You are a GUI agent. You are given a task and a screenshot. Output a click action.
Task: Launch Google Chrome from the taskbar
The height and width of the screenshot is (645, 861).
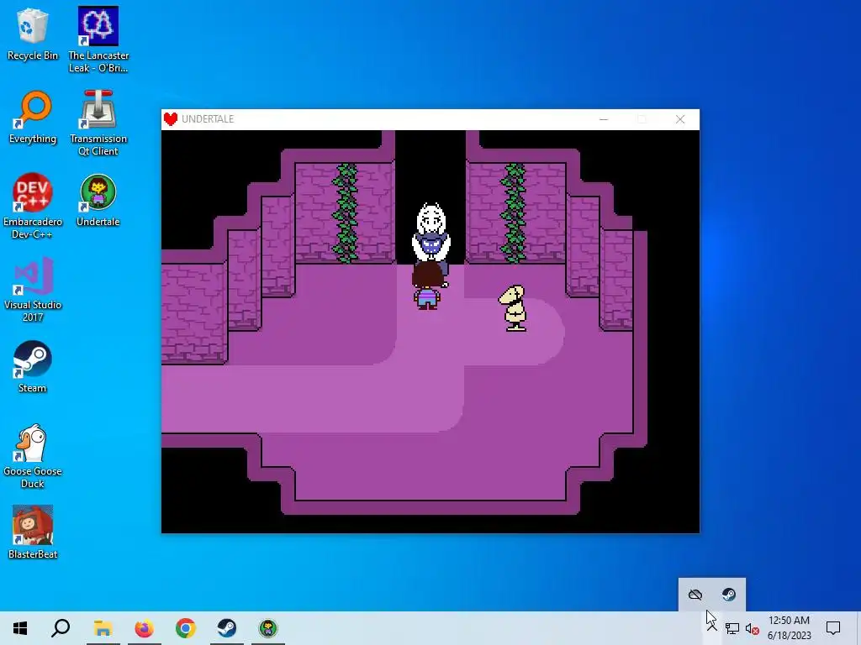pos(186,628)
